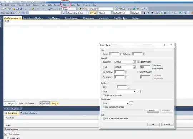Click the Cut scissors icon

tap(26, 9)
